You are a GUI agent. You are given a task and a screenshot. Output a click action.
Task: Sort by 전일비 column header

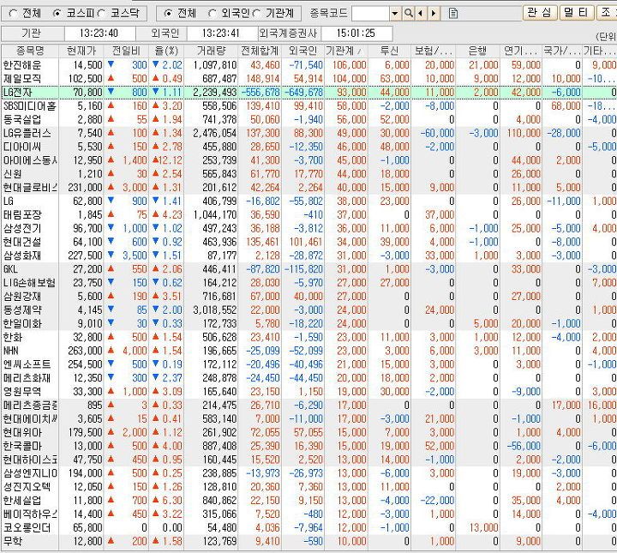pyautogui.click(x=126, y=51)
